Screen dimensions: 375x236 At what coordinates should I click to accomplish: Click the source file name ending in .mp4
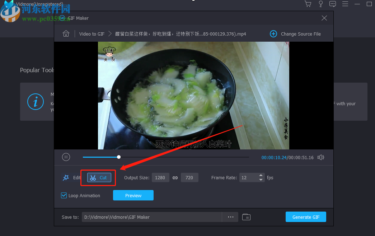tap(181, 34)
